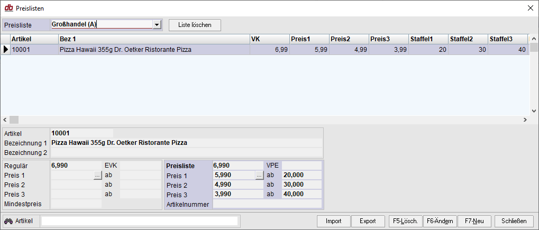This screenshot has width=539, height=230.
Task: Open the Preisliste dropdown arrow
Action: (156, 24)
